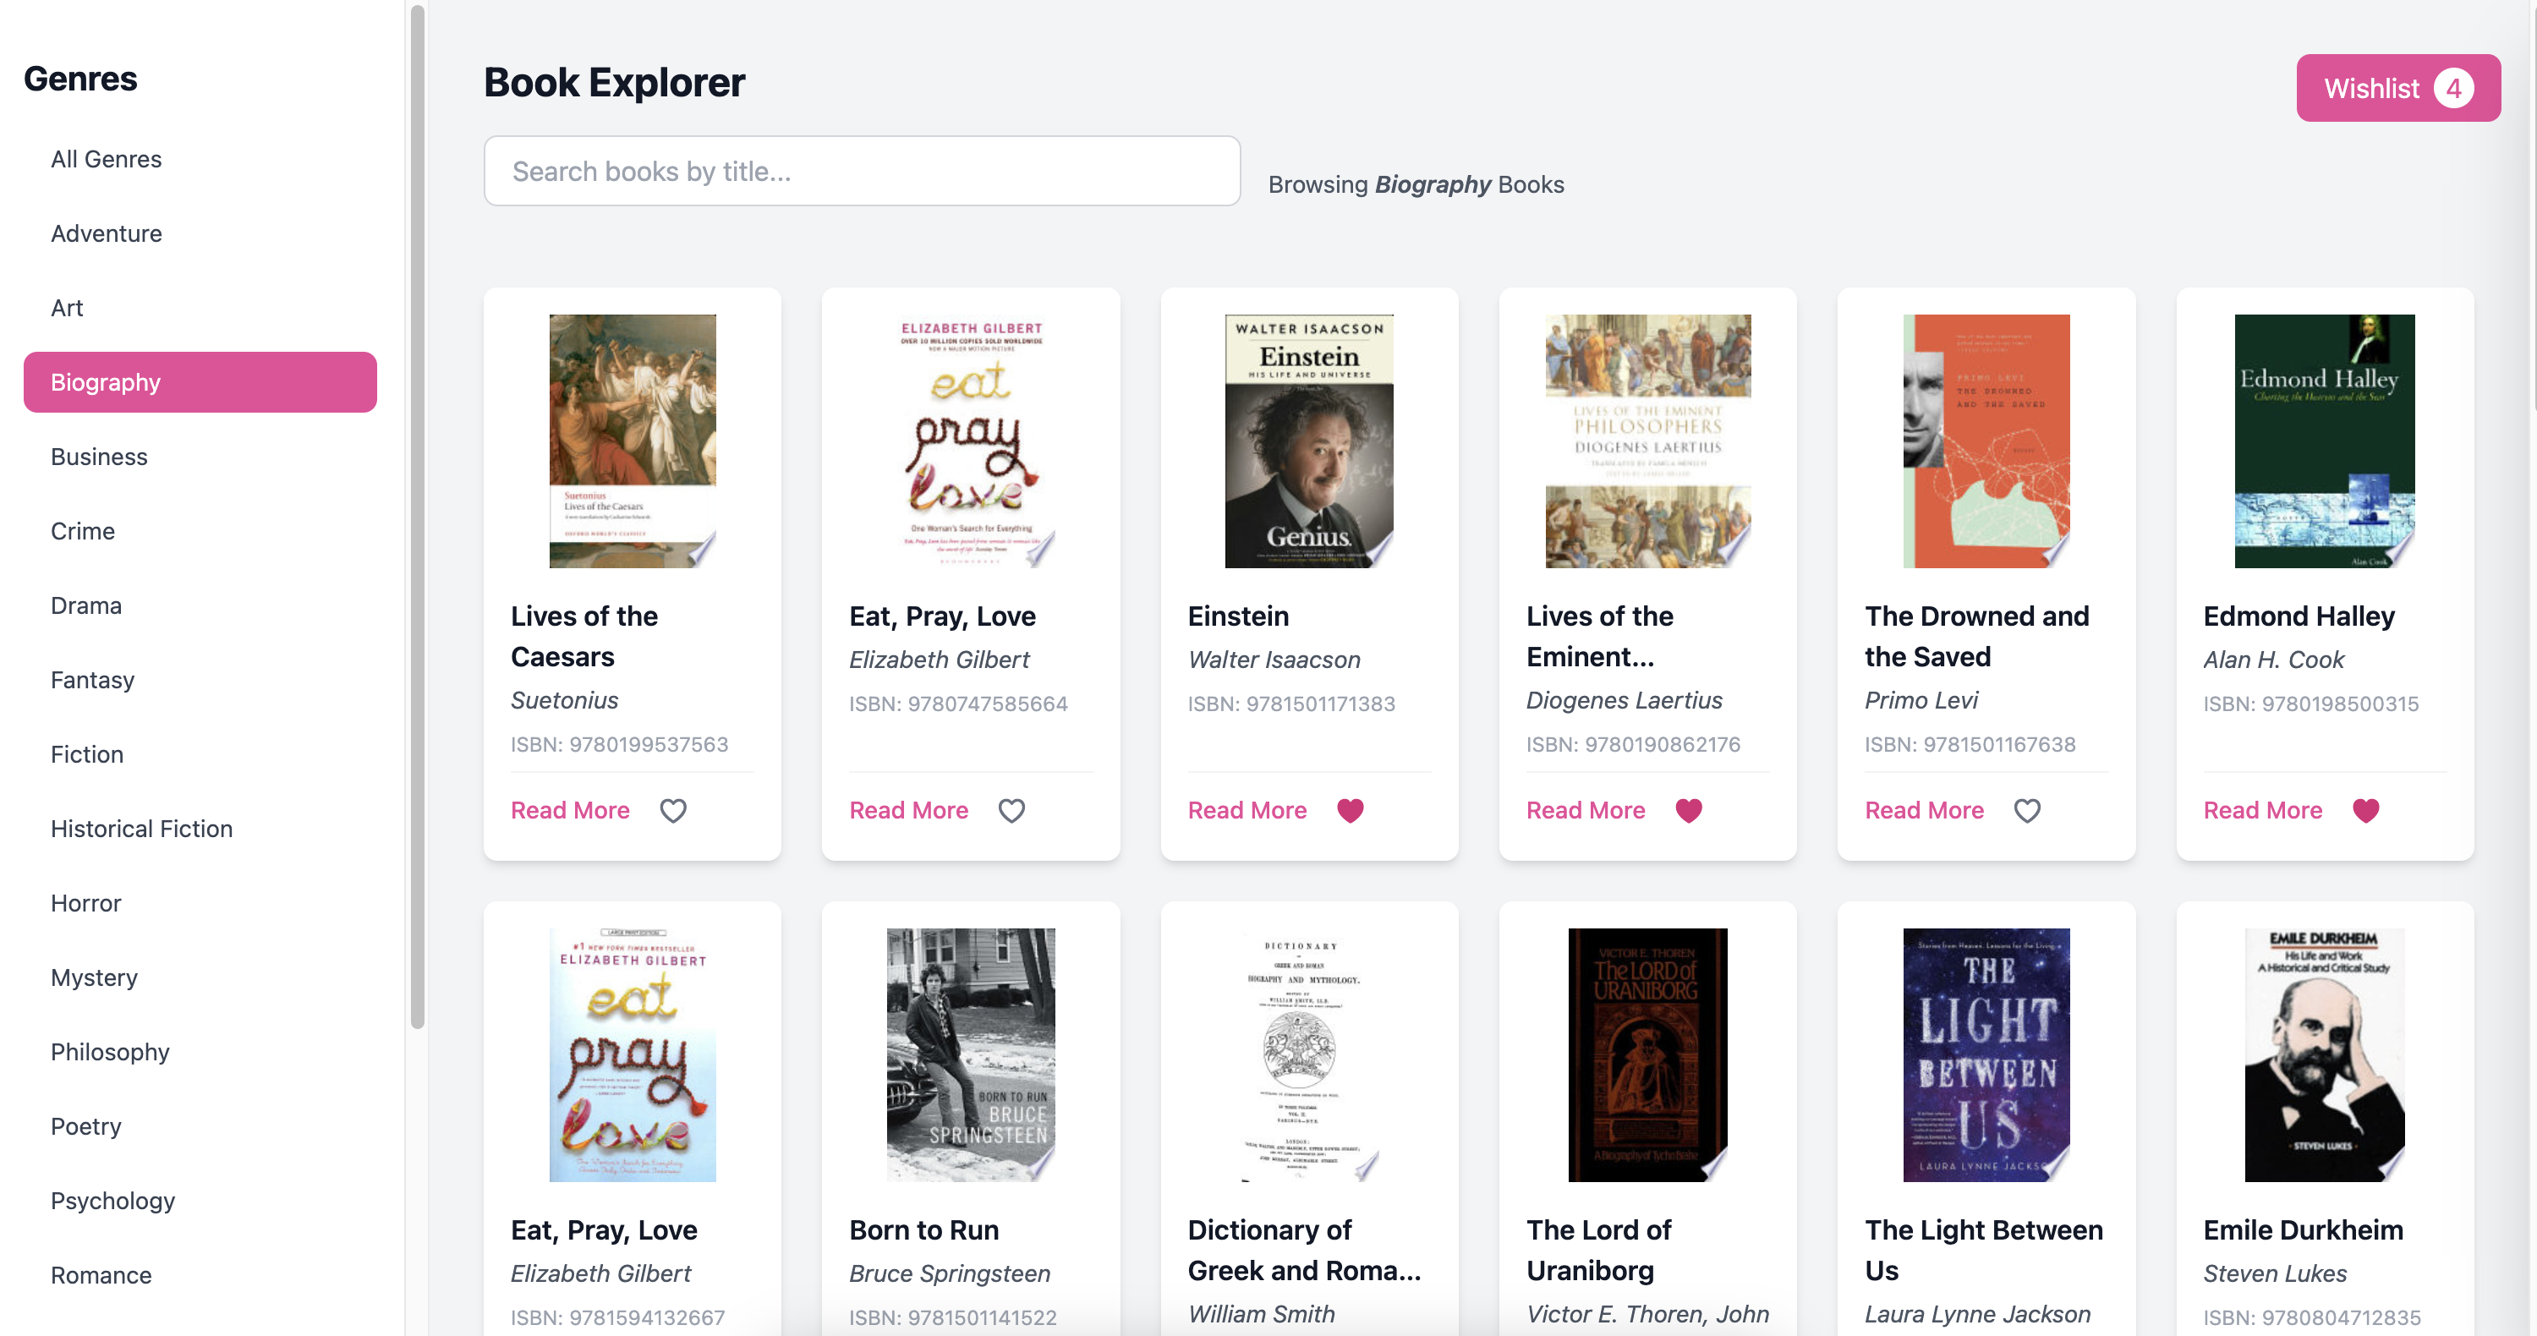
Task: Remove "Einstein" from wishlist via filled heart
Action: tap(1351, 810)
